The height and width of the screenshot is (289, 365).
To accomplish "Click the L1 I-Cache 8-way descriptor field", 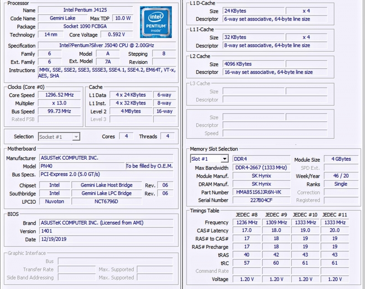I will [x=275, y=45].
